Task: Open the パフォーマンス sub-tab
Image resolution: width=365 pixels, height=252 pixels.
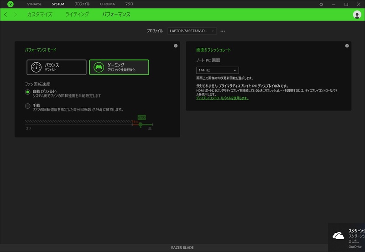Action: pyautogui.click(x=116, y=15)
